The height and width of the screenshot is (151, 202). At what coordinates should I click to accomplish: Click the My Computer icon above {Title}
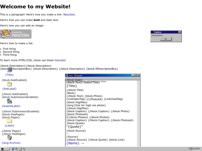[x=9, y=70]
